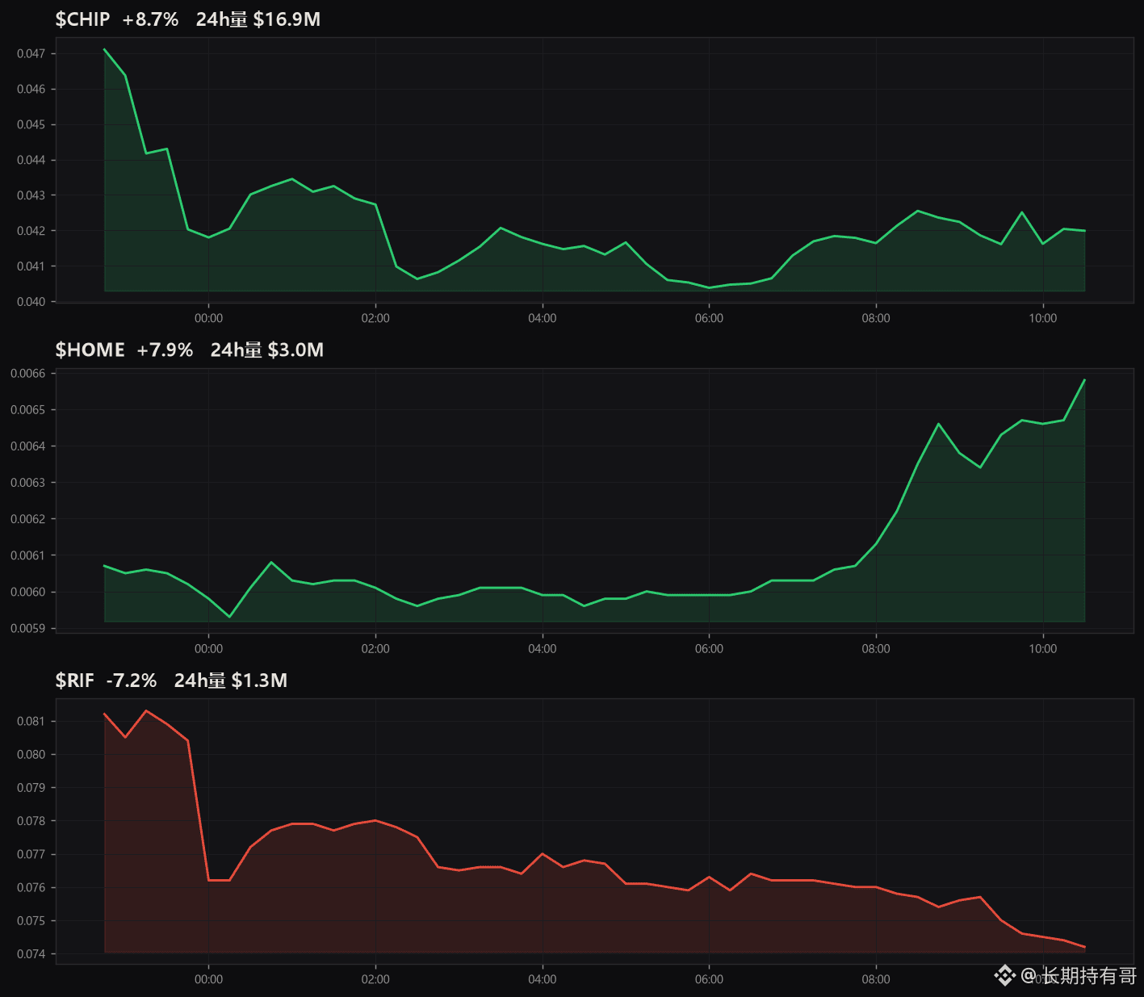Select the 0.043 price axis label

pyautogui.click(x=31, y=196)
